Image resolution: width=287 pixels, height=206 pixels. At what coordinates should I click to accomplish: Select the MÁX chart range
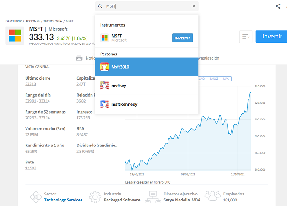click(x=226, y=79)
